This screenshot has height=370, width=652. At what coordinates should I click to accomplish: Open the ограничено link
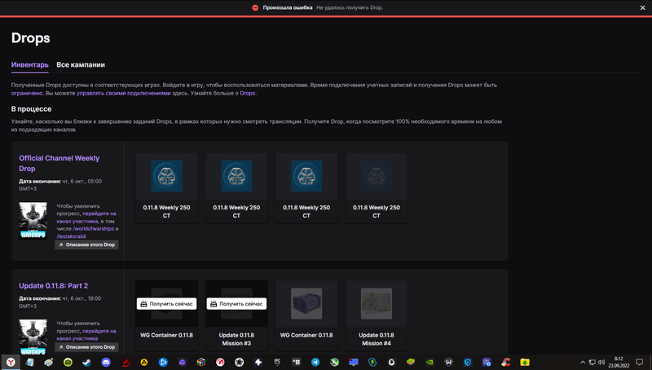[x=27, y=93]
